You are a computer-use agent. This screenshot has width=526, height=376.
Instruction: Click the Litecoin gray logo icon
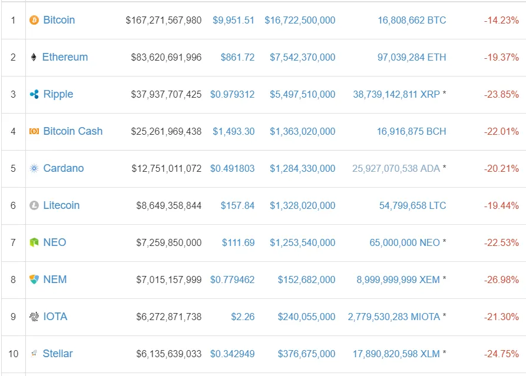(x=34, y=205)
